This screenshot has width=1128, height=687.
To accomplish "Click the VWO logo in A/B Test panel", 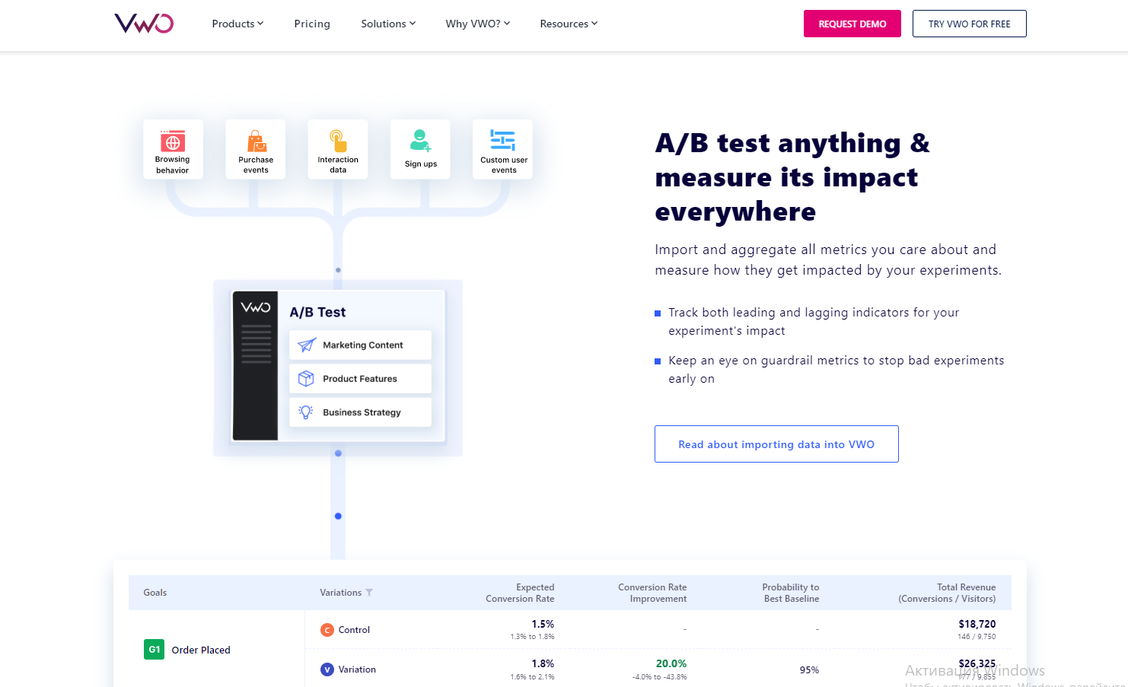I will click(x=256, y=307).
